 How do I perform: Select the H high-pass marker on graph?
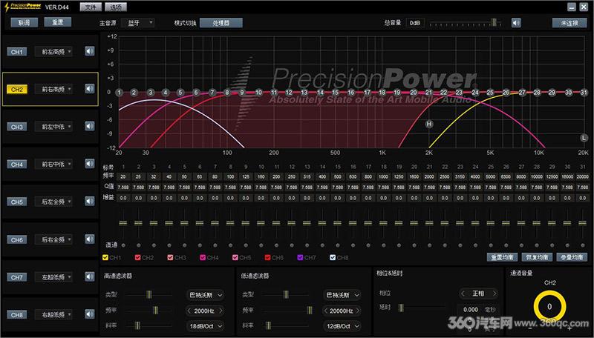pyautogui.click(x=429, y=124)
